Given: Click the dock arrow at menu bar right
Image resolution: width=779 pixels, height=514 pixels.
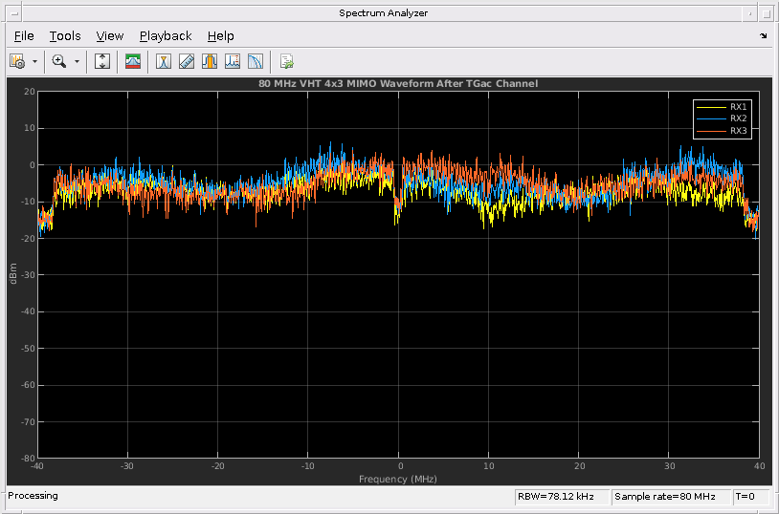Looking at the screenshot, I should tap(764, 36).
